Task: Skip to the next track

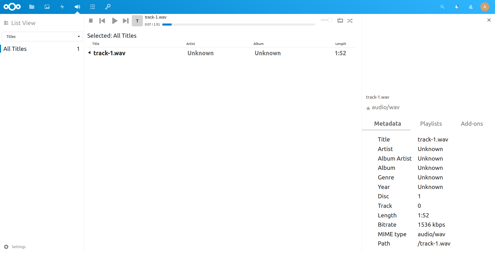Action: (x=125, y=21)
